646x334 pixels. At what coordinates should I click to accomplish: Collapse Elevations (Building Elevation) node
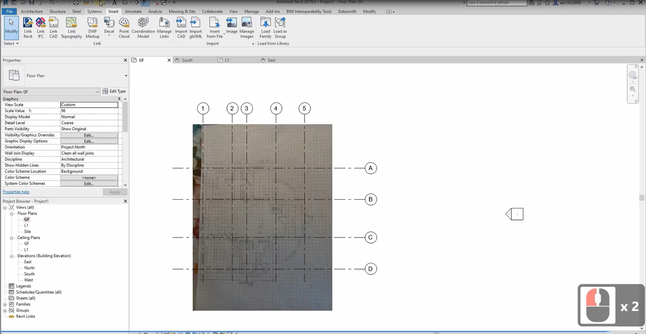point(12,256)
